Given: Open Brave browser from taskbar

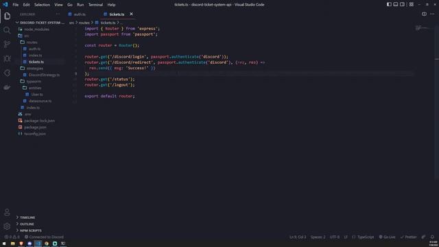Looking at the screenshot, I should point(21,244).
